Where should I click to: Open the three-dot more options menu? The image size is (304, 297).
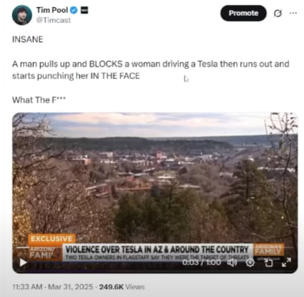pos(293,13)
